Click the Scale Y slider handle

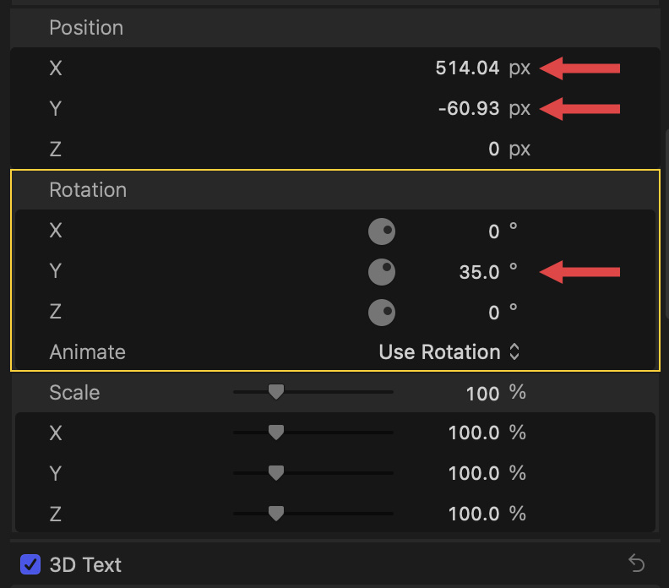[x=275, y=473]
